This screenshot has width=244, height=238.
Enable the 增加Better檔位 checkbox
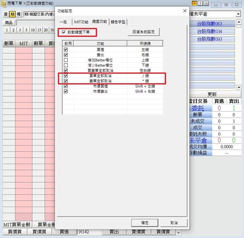pyautogui.click(x=66, y=60)
